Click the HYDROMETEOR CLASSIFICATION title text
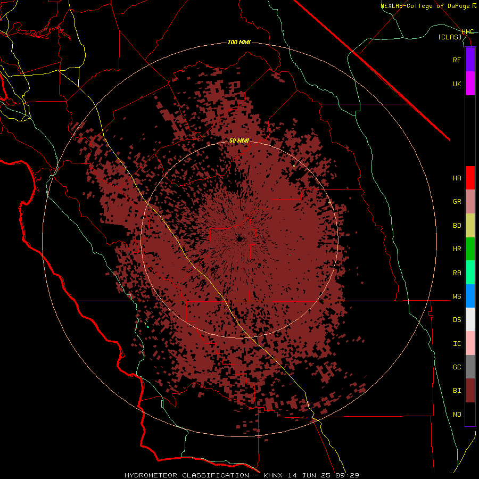479x479 pixels. pos(187,475)
